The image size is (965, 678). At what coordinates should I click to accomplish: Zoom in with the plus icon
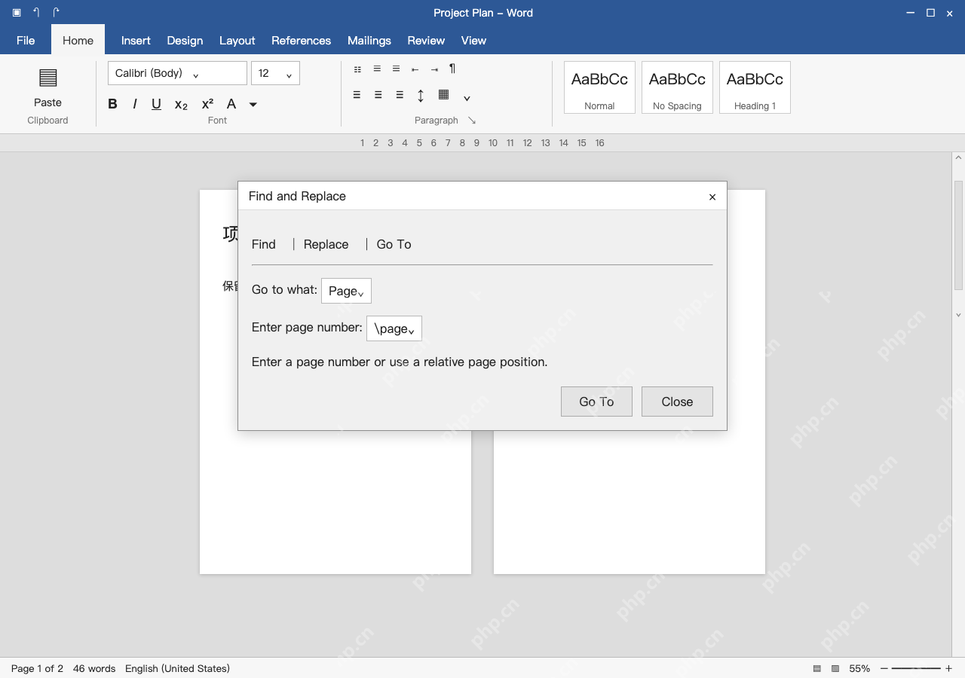(x=948, y=668)
